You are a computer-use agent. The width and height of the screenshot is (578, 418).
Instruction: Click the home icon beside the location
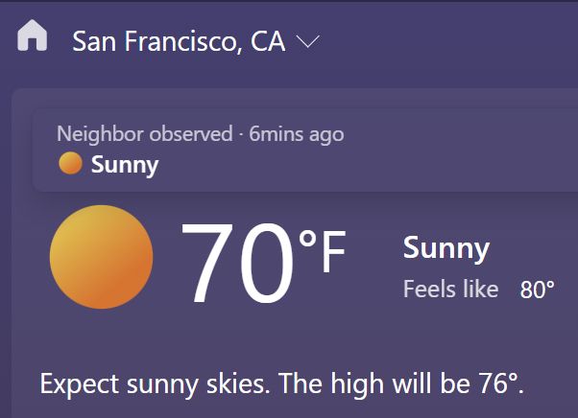(x=33, y=35)
